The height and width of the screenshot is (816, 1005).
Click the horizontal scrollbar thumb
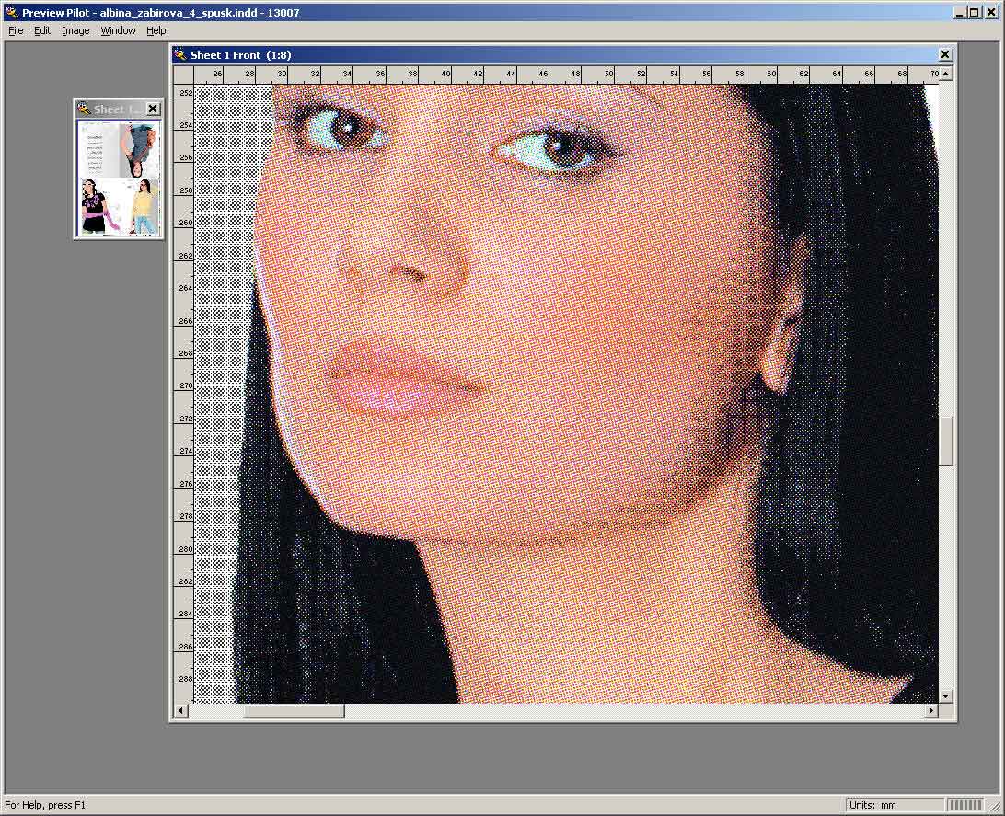[x=295, y=710]
